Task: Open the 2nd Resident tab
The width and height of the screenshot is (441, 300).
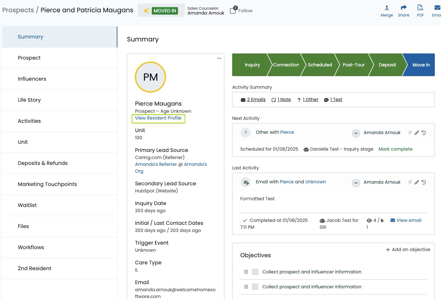Action: (60, 269)
